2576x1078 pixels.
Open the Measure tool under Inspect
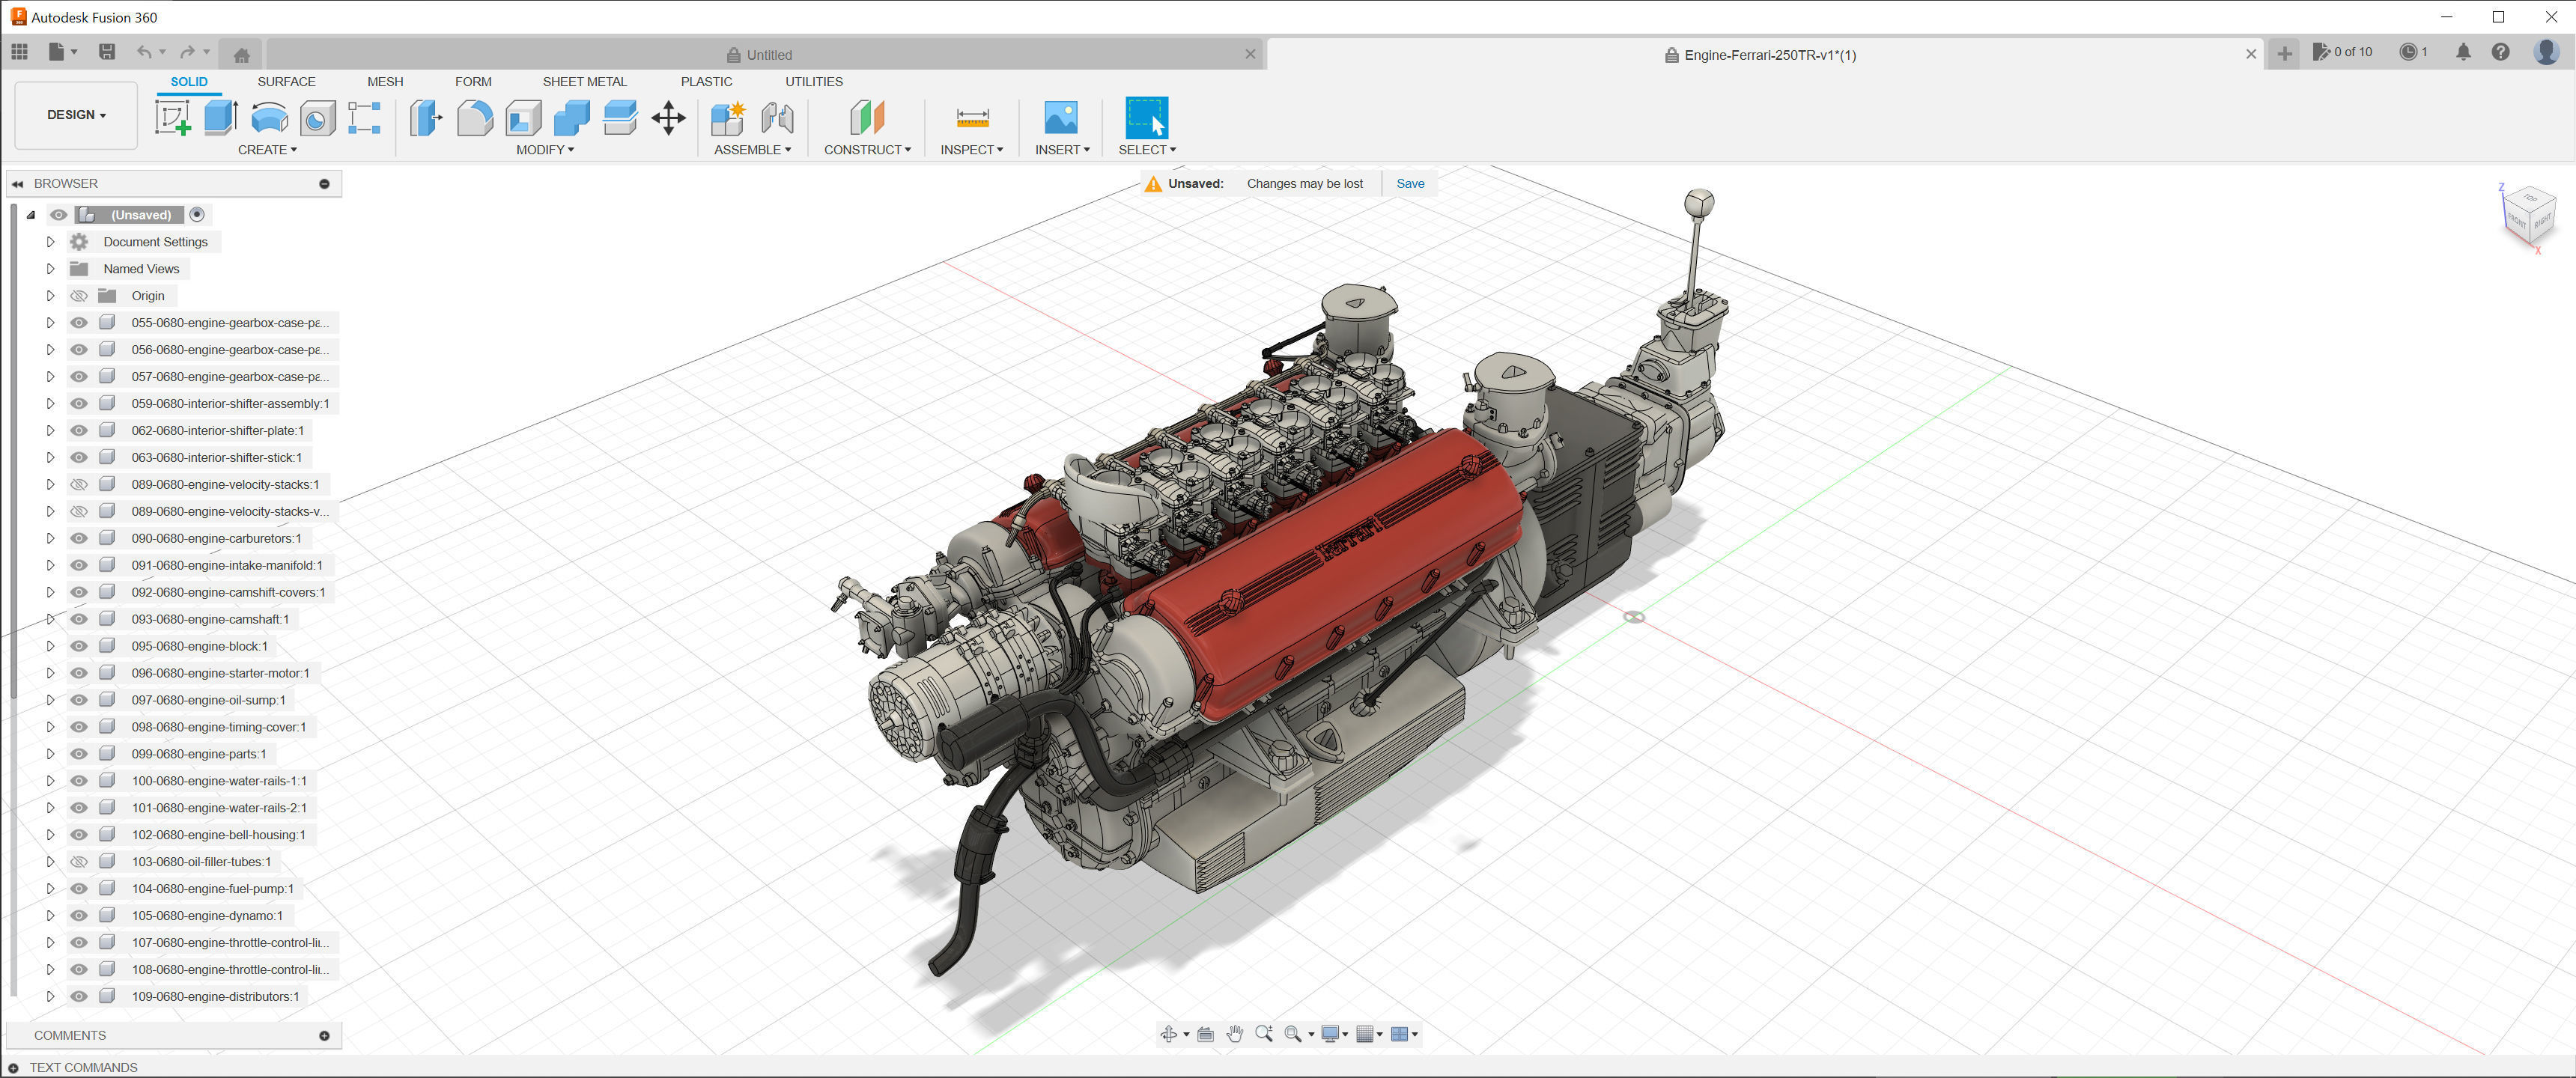[x=972, y=118]
